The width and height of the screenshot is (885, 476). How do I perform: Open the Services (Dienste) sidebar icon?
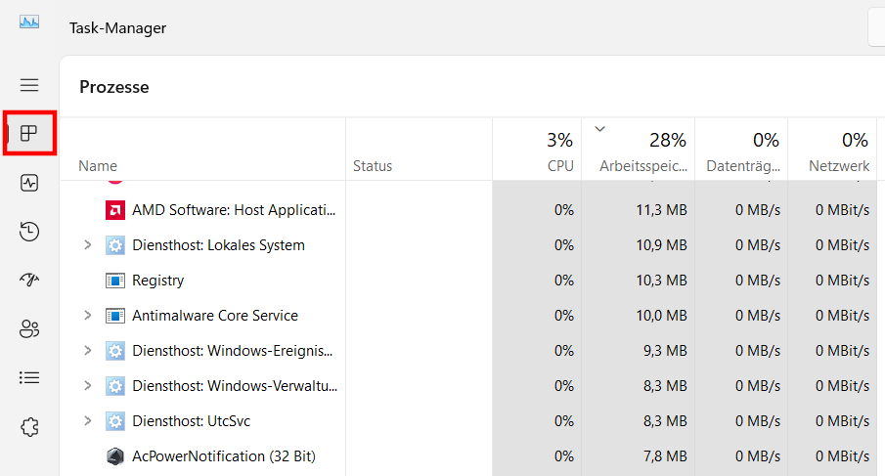[x=29, y=427]
